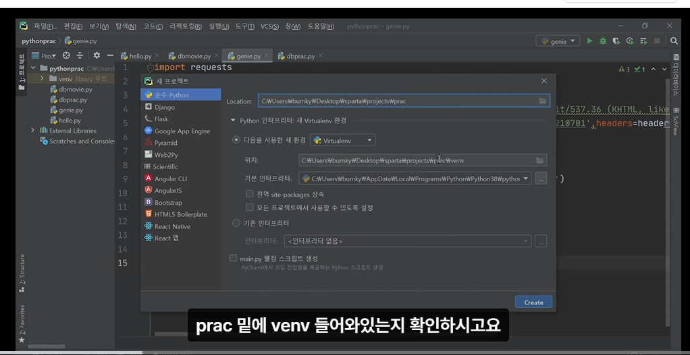Collapse the Python 인터프리터 section triangle
Screen dimensions: 690x355
[x=233, y=121]
